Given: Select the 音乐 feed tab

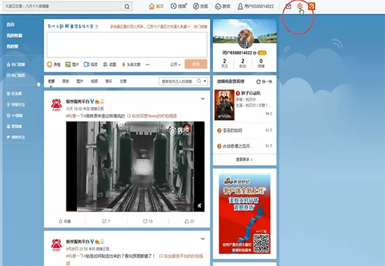Looking at the screenshot, I should [108, 81].
